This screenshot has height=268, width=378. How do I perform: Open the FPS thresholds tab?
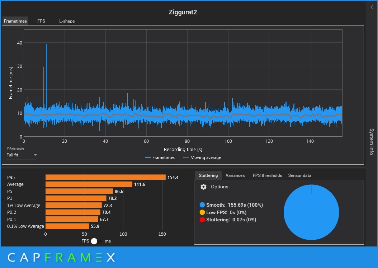click(x=267, y=175)
